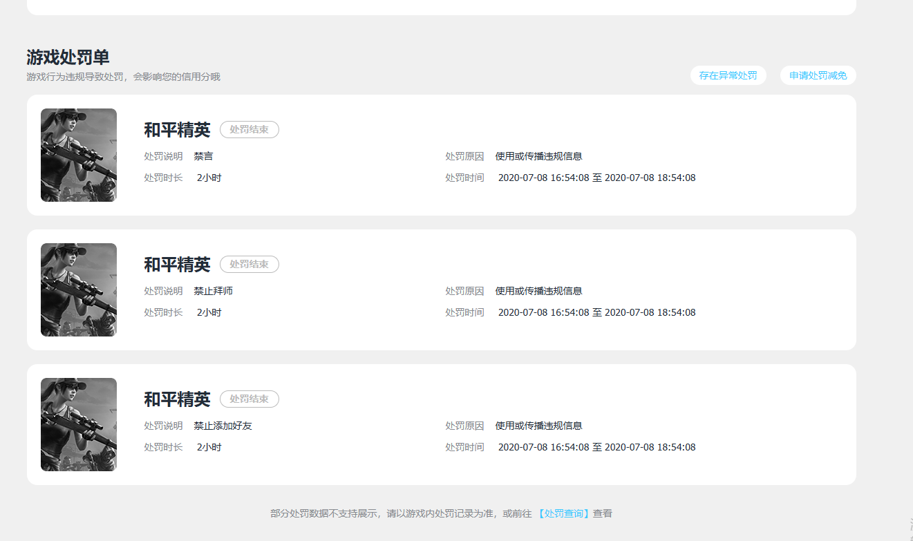Click penalty time range in 禁止添加好友 card
Image resolution: width=913 pixels, height=541 pixels.
(x=596, y=447)
